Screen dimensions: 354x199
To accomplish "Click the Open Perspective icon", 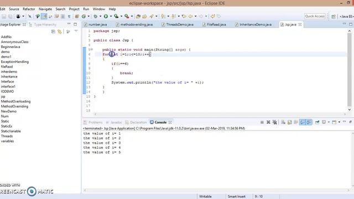I will (334, 17).
